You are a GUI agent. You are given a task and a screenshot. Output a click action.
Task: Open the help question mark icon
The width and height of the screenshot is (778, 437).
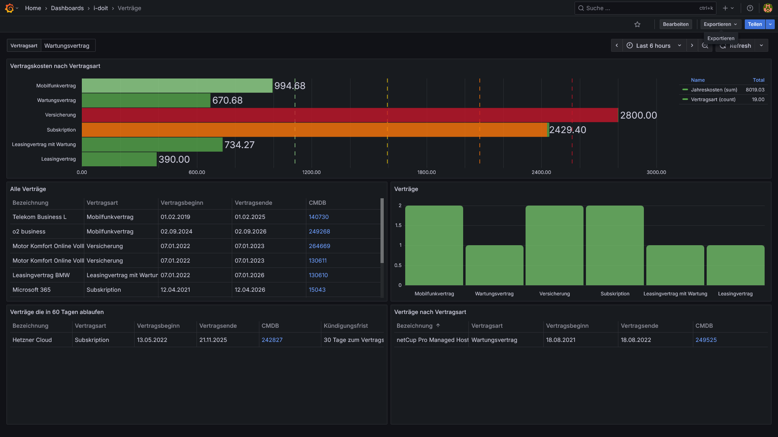(x=750, y=8)
